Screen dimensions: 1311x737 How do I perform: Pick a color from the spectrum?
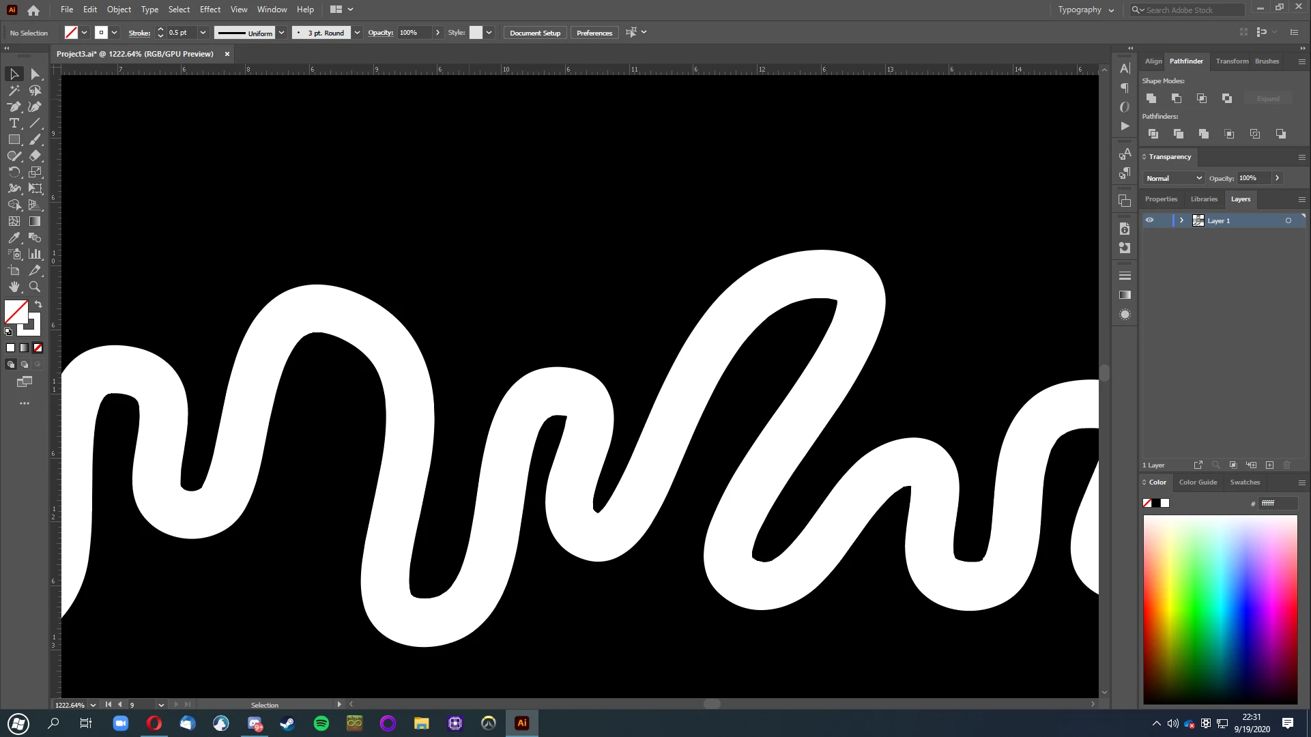(x=1220, y=607)
